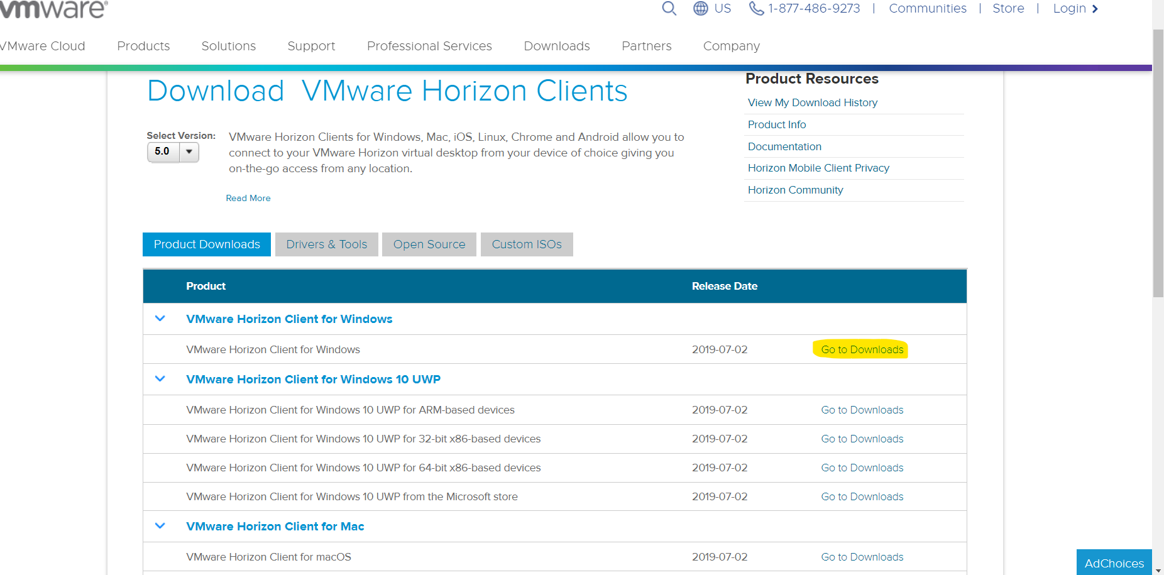This screenshot has width=1164, height=575.
Task: Open the Horizon Community link
Action: coord(795,189)
